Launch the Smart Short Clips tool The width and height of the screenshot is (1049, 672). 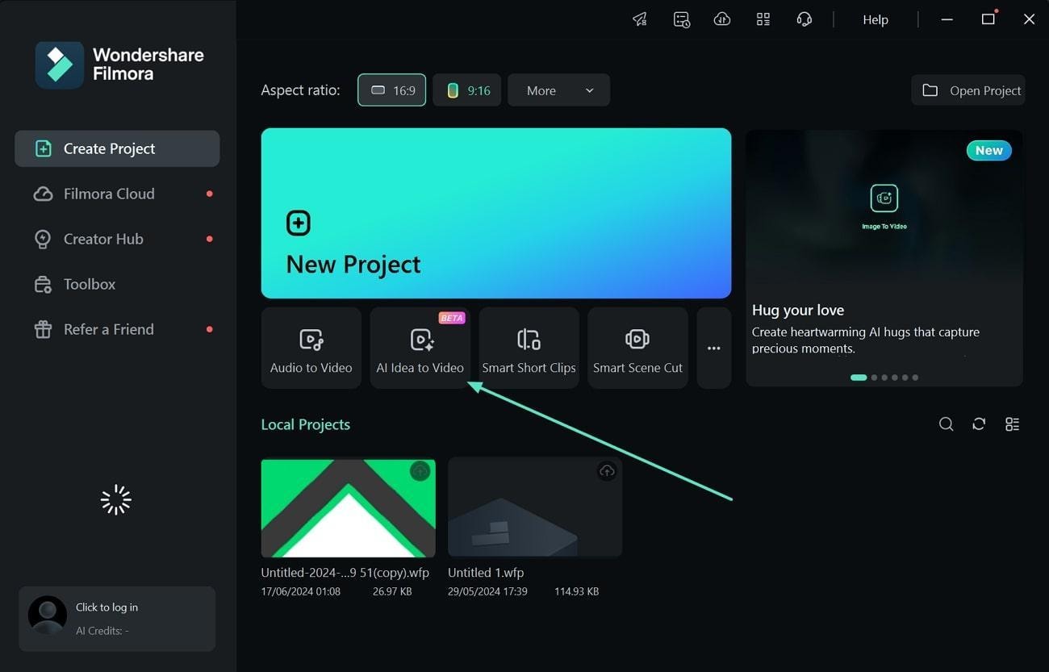(x=529, y=348)
